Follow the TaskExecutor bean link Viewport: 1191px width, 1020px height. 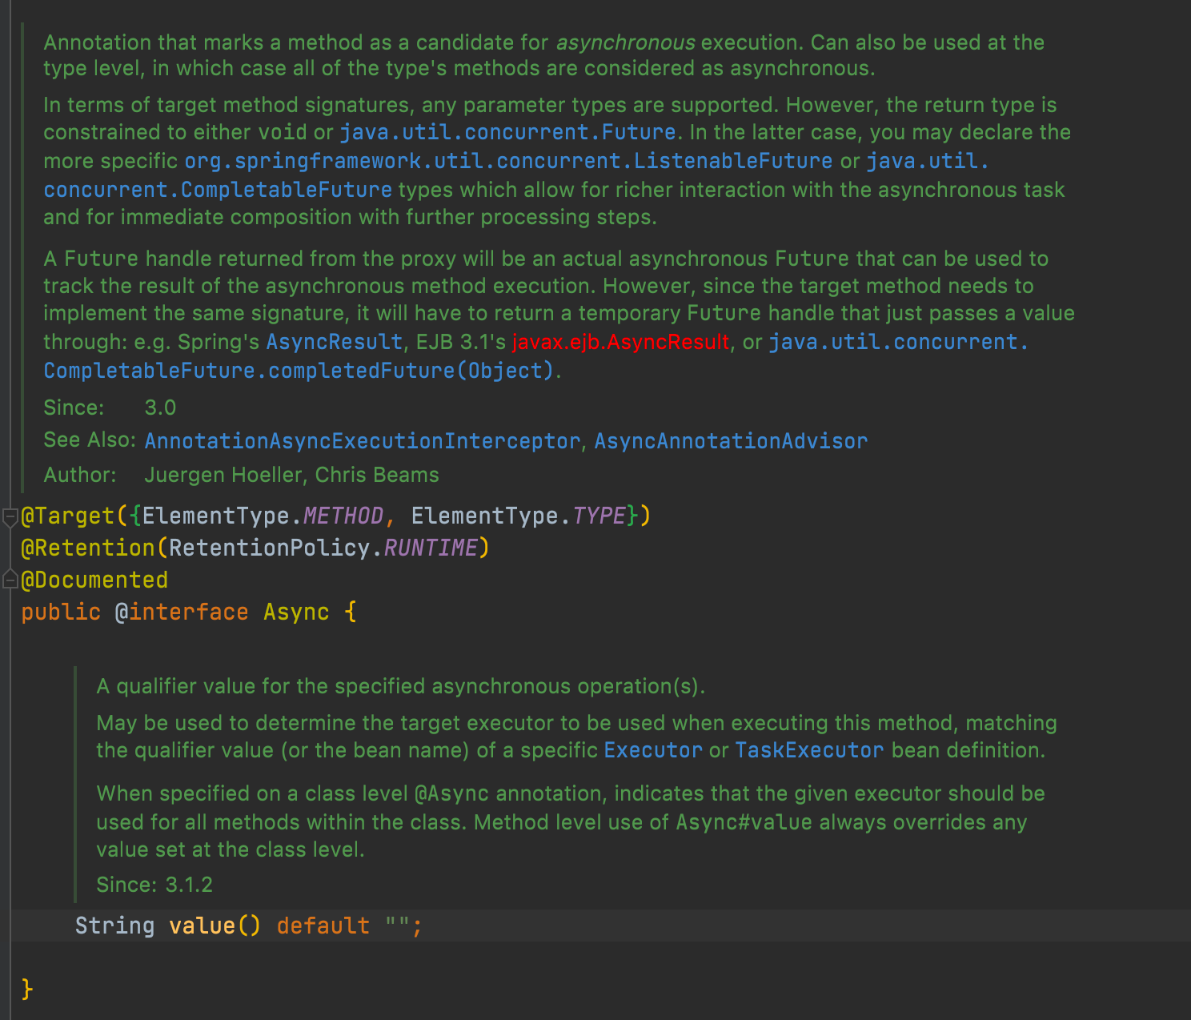[809, 750]
